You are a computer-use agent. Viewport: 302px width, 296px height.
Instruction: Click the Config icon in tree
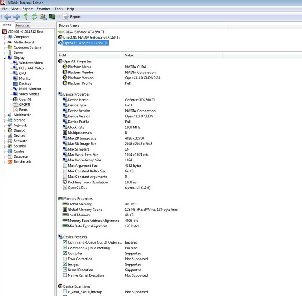click(x=10, y=151)
